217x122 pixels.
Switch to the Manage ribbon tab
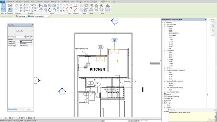[79, 2]
